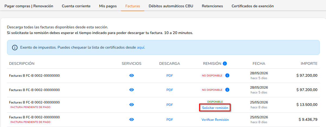326x127 pixels.
Task: Click first row's NO DISPONIBLE badge
Action: 212,76
